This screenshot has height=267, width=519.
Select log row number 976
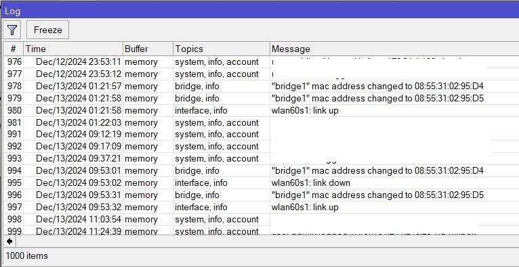[x=261, y=62]
